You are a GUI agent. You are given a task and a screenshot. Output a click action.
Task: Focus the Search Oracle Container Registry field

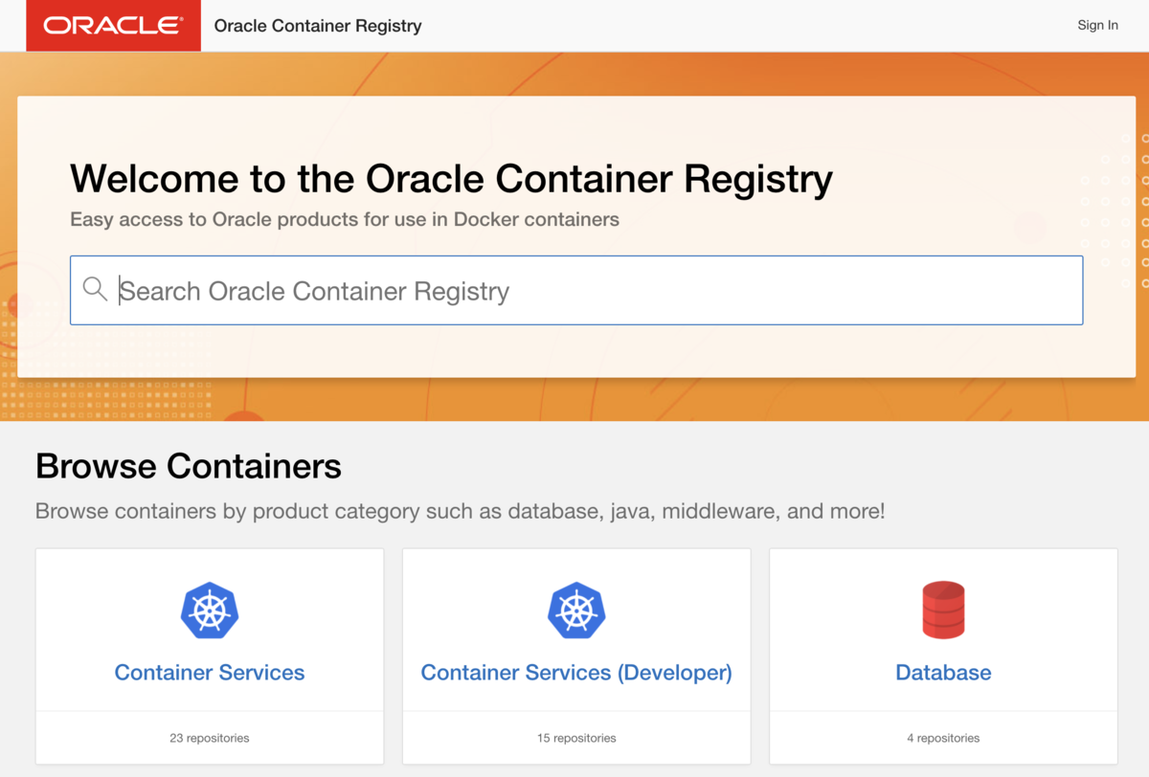pyautogui.click(x=594, y=290)
